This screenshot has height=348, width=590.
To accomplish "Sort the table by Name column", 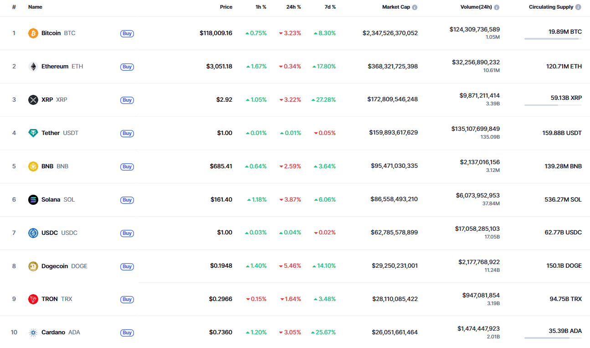I will coord(35,7).
